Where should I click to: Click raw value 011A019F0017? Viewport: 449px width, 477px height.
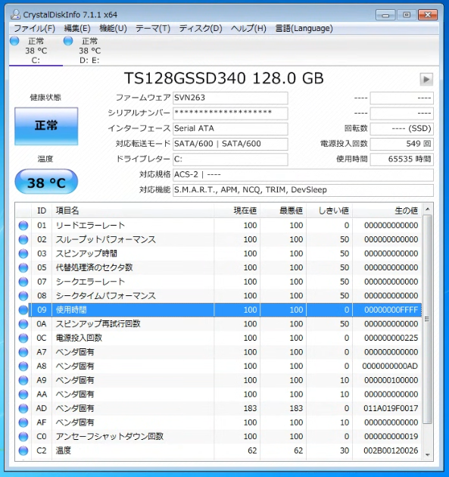point(391,408)
